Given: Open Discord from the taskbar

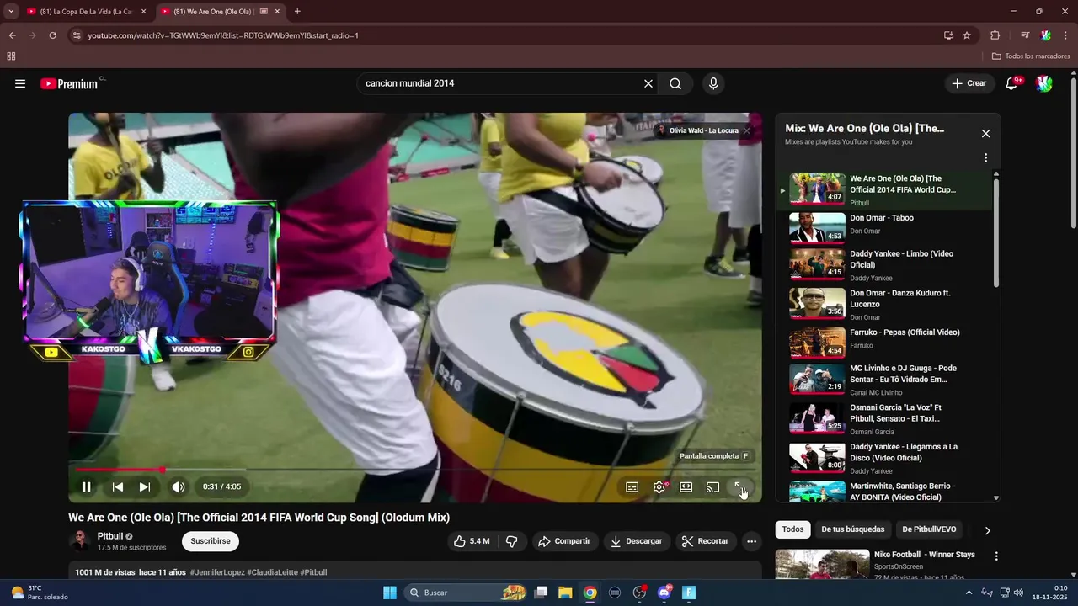Looking at the screenshot, I should pos(664,593).
